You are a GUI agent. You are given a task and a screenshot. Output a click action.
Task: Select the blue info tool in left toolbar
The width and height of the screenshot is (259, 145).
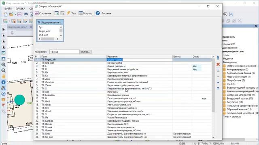[4, 82]
